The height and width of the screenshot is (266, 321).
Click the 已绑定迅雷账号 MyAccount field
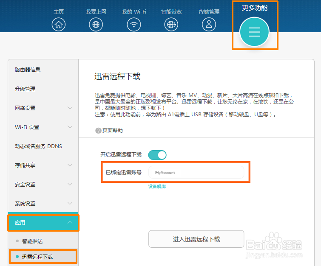(196, 172)
